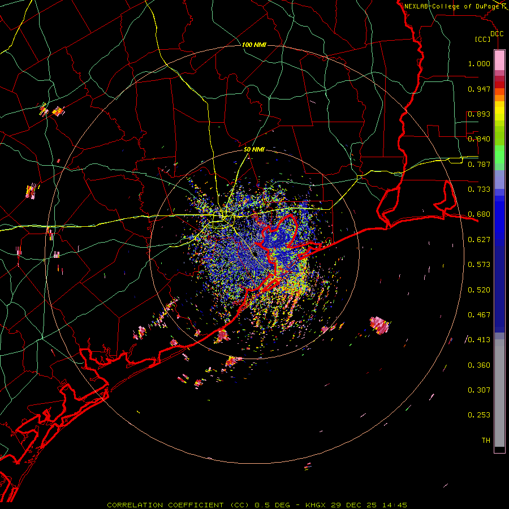
Task: Select the 0.520 scale value
Action: [479, 290]
